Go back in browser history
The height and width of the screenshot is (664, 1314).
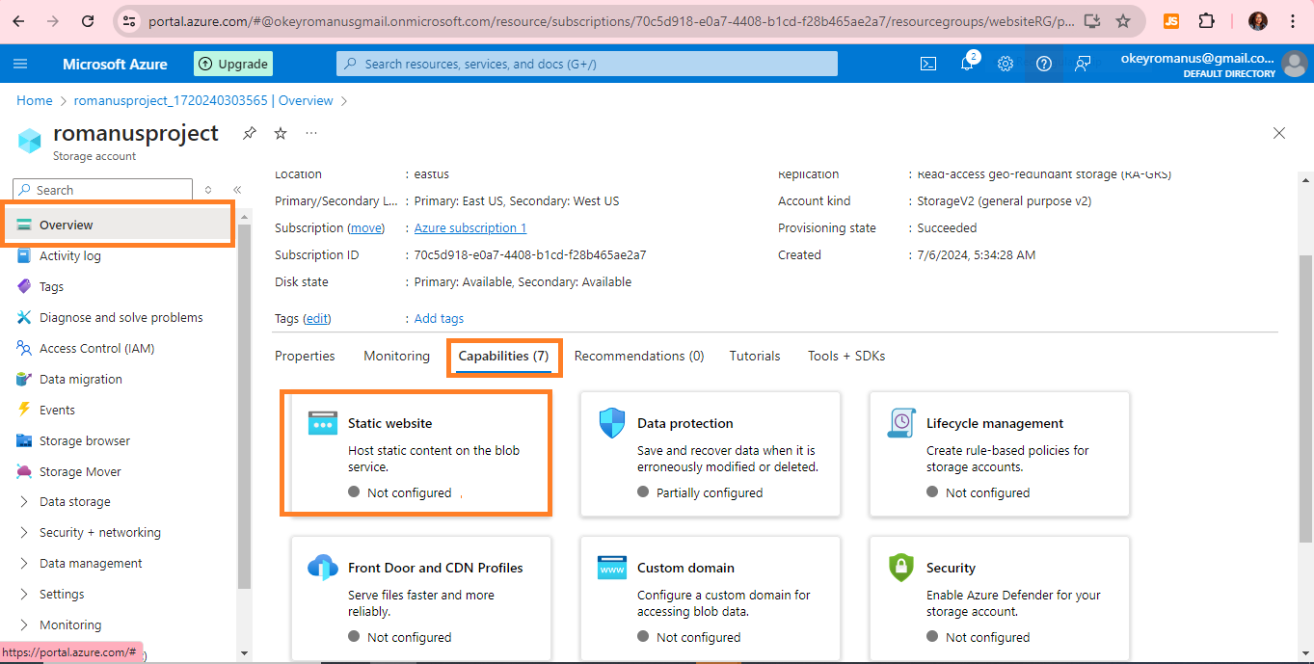18,20
